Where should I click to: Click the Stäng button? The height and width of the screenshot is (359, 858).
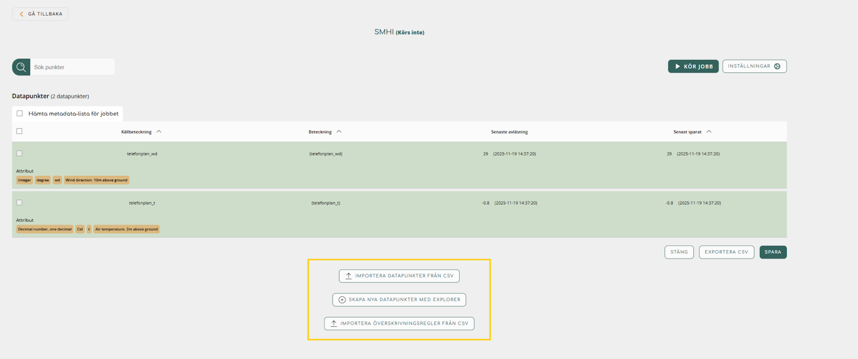pos(679,252)
